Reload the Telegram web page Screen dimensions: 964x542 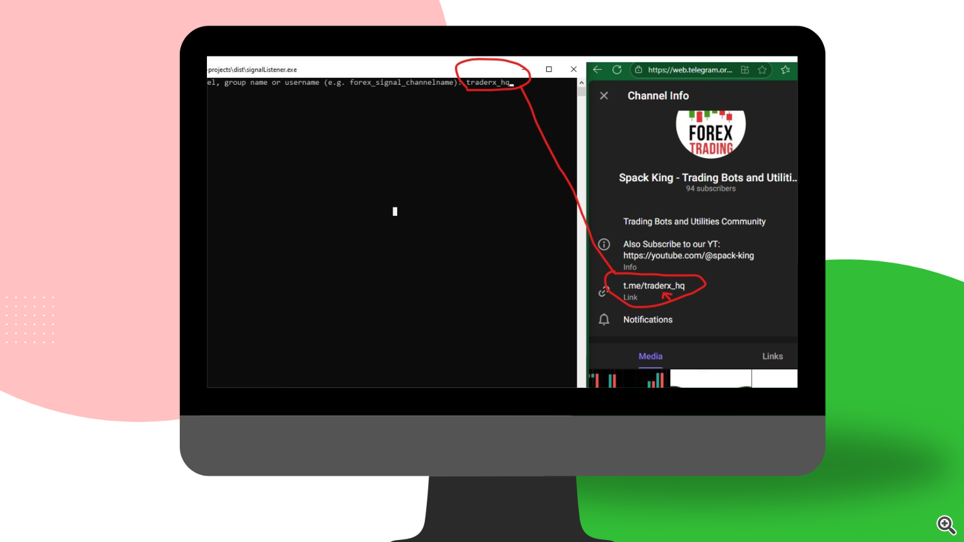click(x=617, y=69)
